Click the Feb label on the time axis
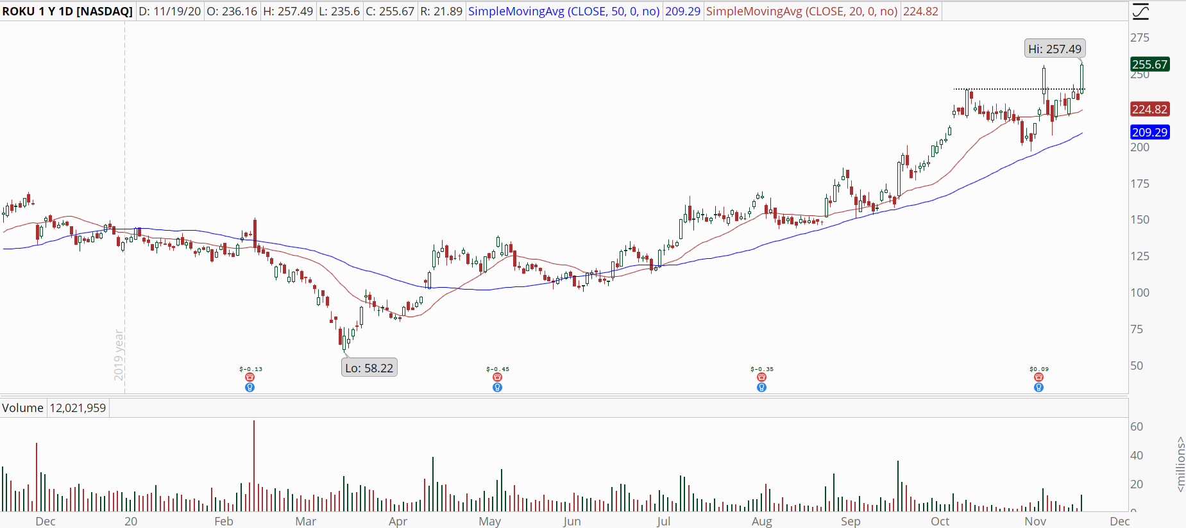This screenshot has width=1186, height=528. (224, 521)
